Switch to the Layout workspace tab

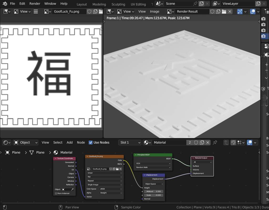click(x=82, y=4)
